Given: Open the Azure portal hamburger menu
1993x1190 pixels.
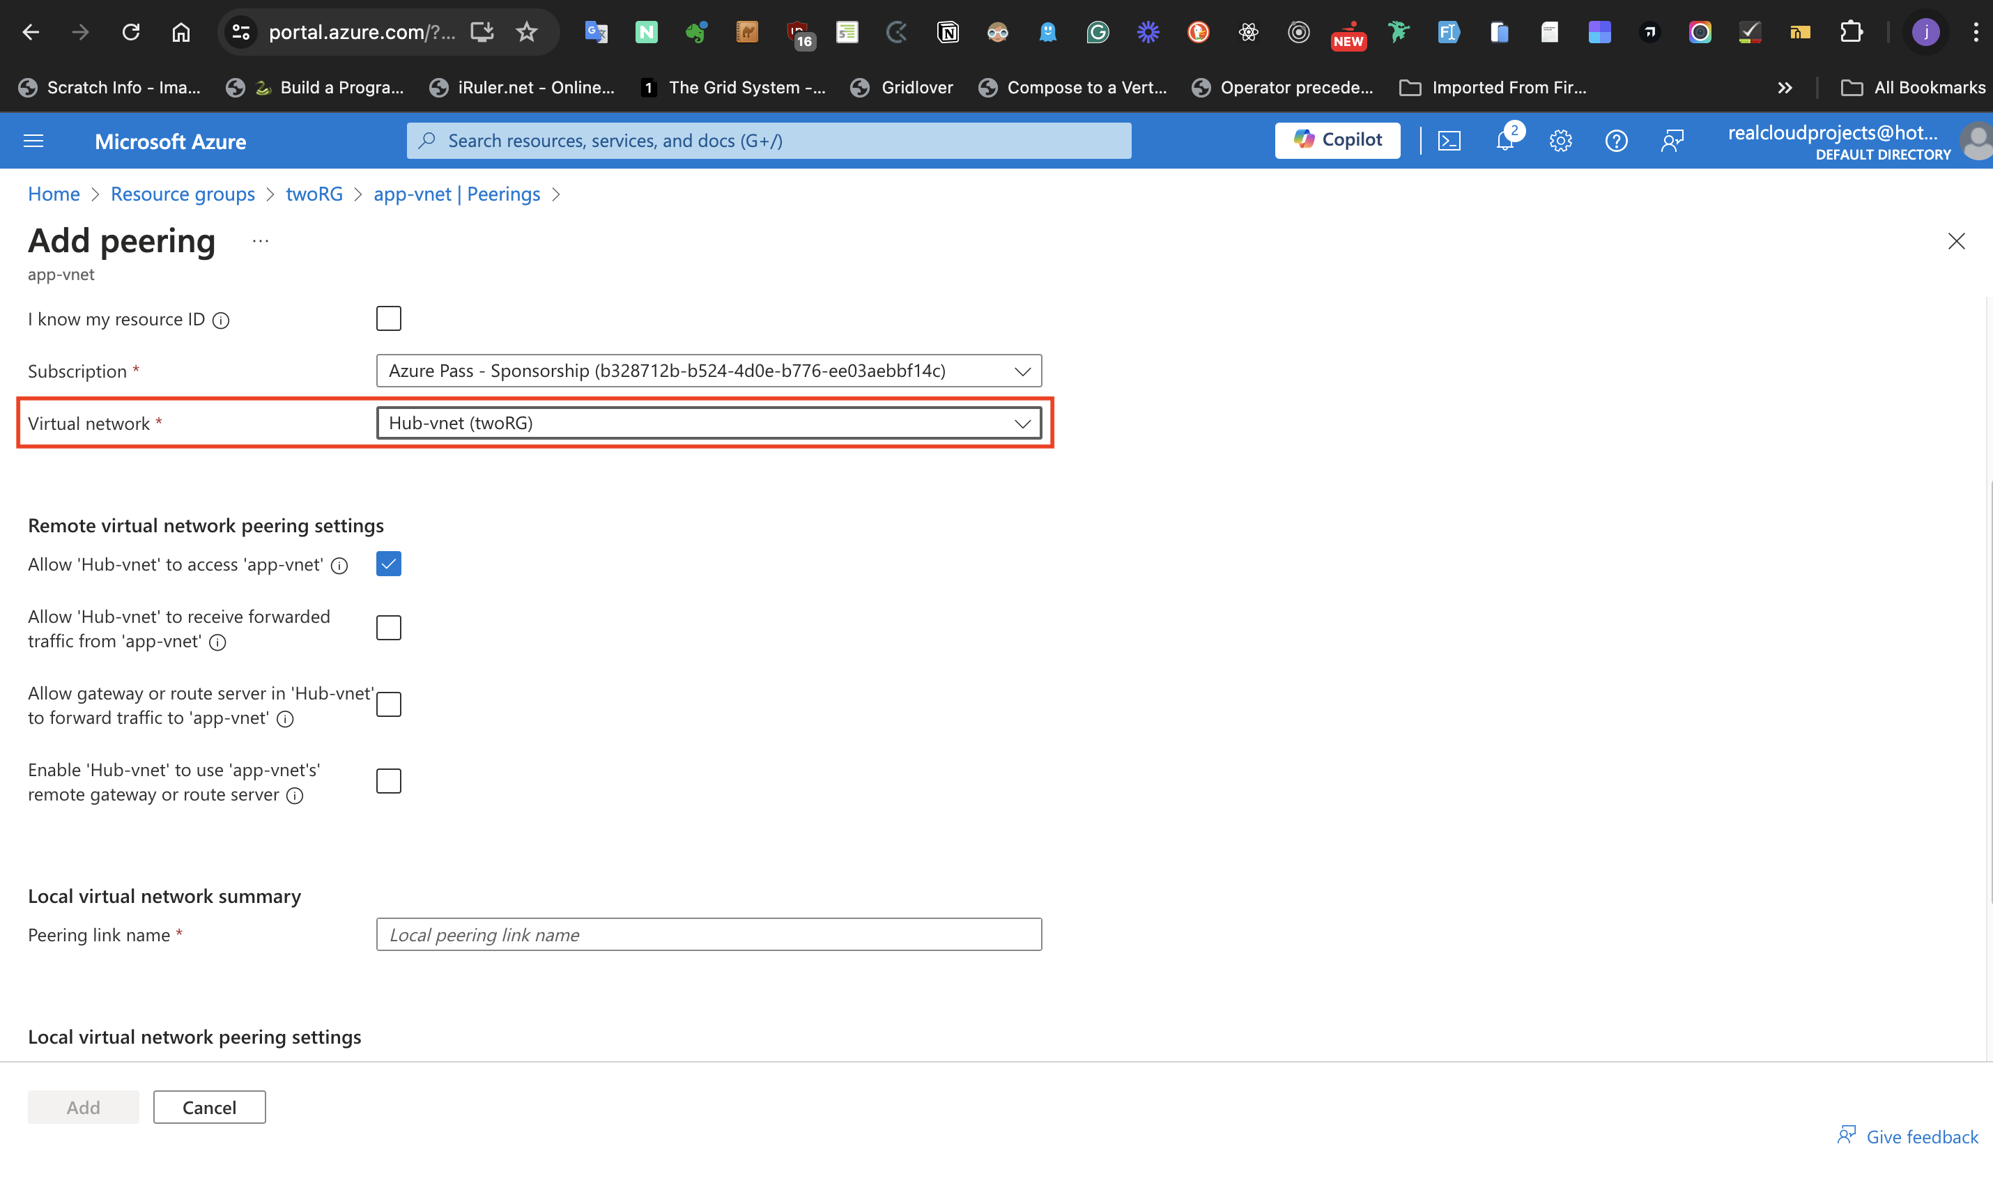Looking at the screenshot, I should (x=33, y=141).
